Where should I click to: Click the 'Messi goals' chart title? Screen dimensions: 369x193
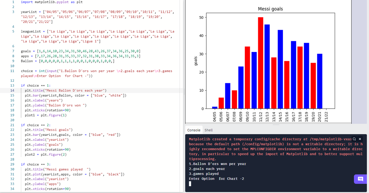[270, 9]
